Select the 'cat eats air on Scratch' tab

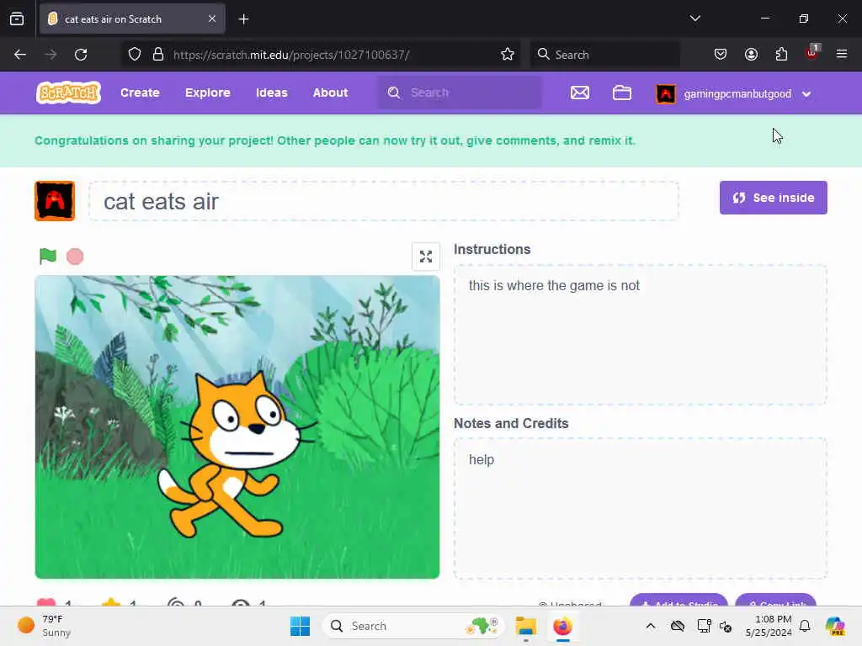click(132, 19)
